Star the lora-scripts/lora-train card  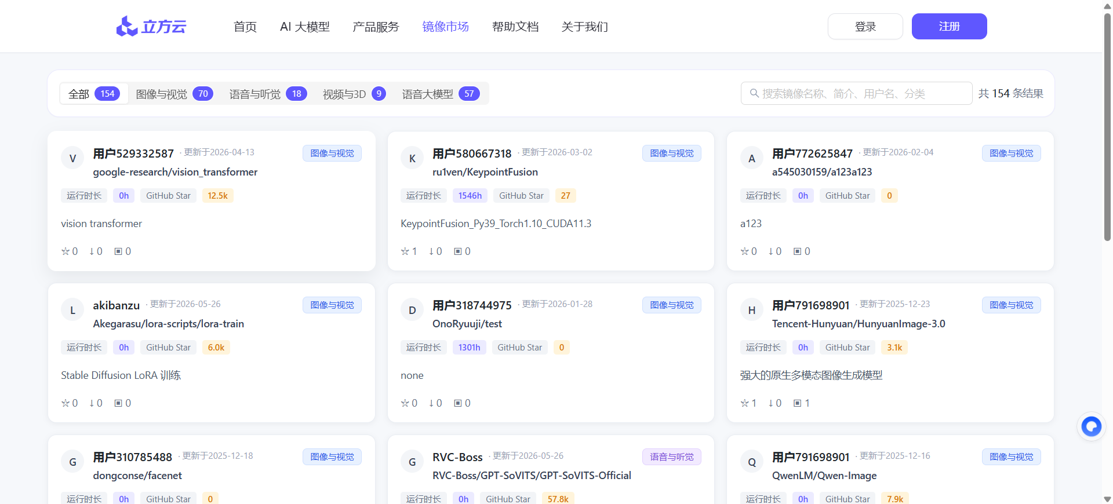click(x=66, y=403)
